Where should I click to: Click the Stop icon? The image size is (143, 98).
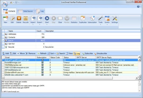coord(53,18)
